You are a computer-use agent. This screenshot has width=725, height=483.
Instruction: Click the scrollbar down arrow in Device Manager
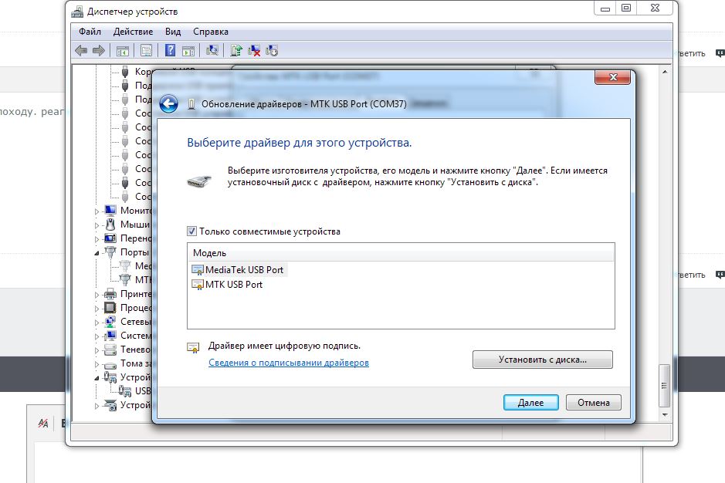[665, 414]
